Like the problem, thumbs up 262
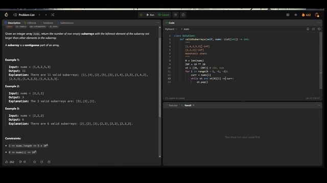The width and height of the screenshot is (327, 183). coord(10,162)
